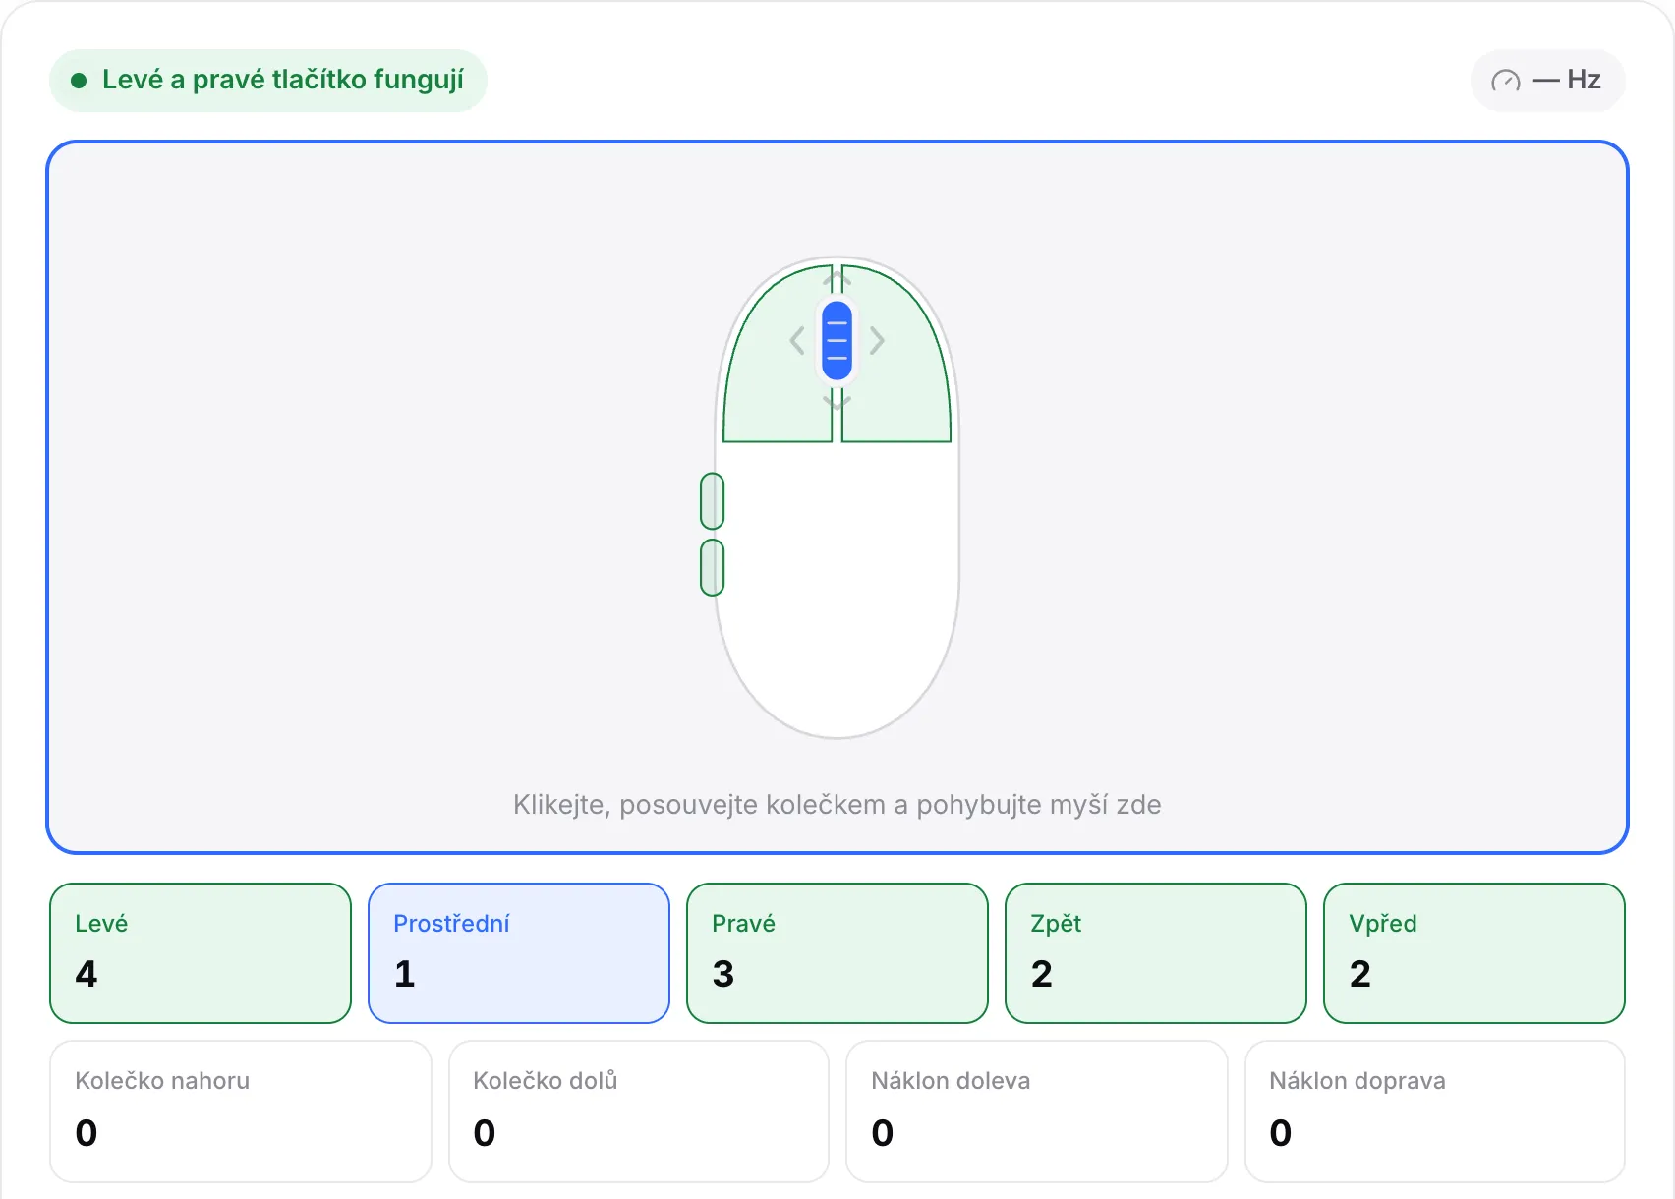
Task: Select the Vpřed counter card
Action: click(1474, 953)
